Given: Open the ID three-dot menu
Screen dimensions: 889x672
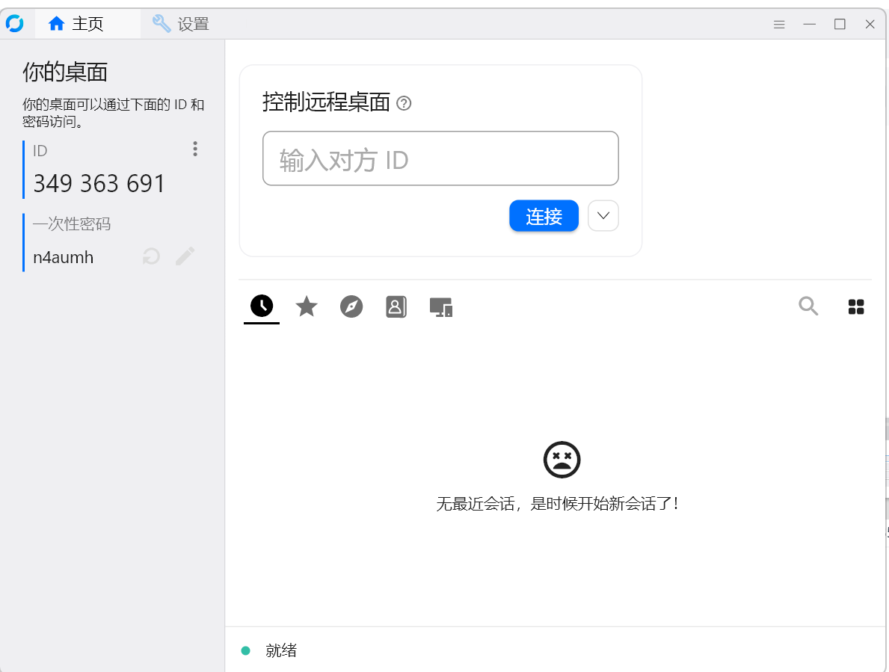Looking at the screenshot, I should [x=194, y=149].
